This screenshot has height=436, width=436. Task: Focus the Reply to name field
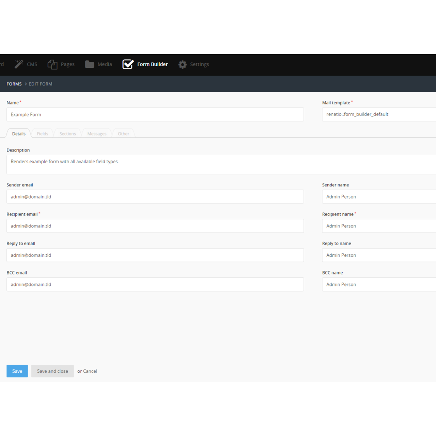click(379, 255)
